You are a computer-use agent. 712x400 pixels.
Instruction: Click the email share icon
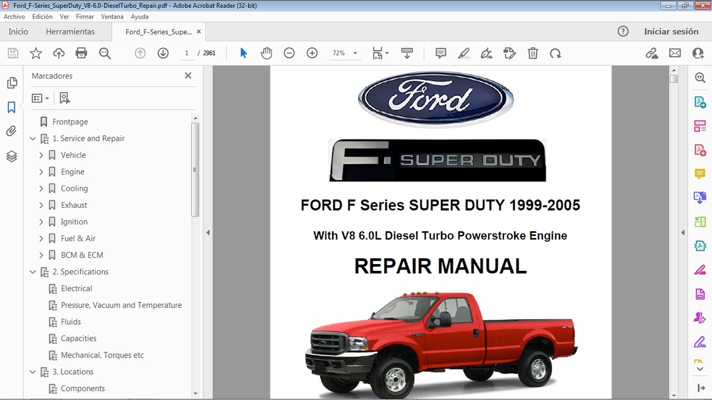(675, 53)
